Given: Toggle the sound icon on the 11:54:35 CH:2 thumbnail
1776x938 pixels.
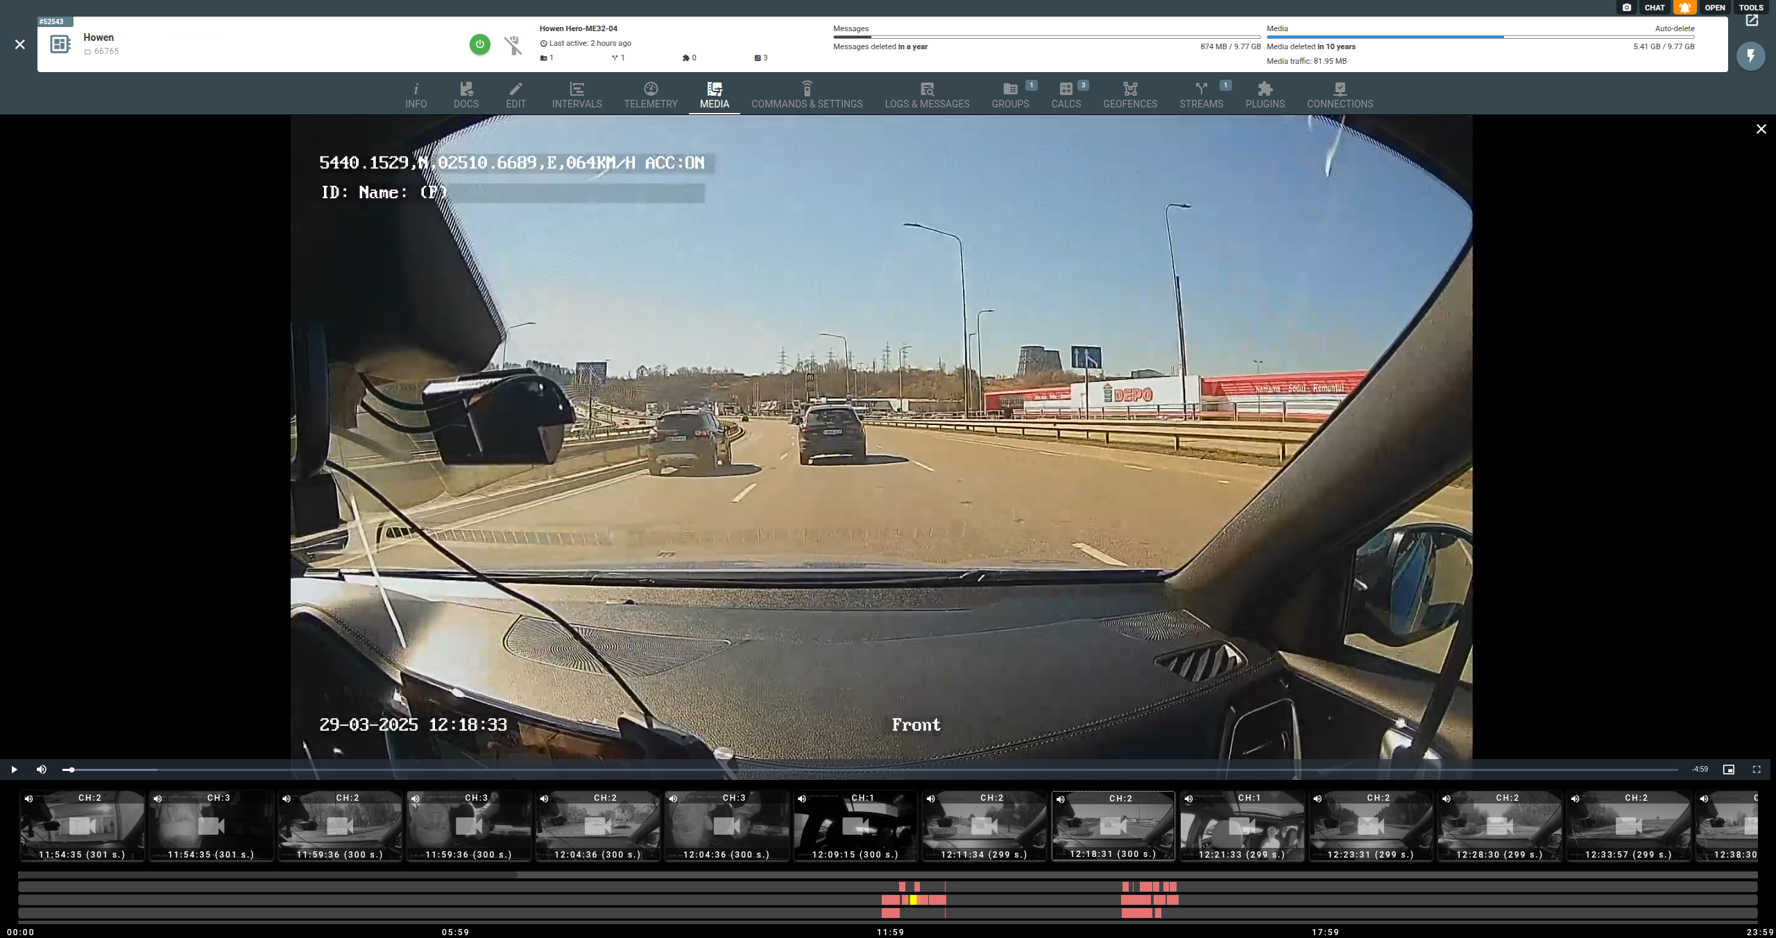Looking at the screenshot, I should click(x=29, y=799).
